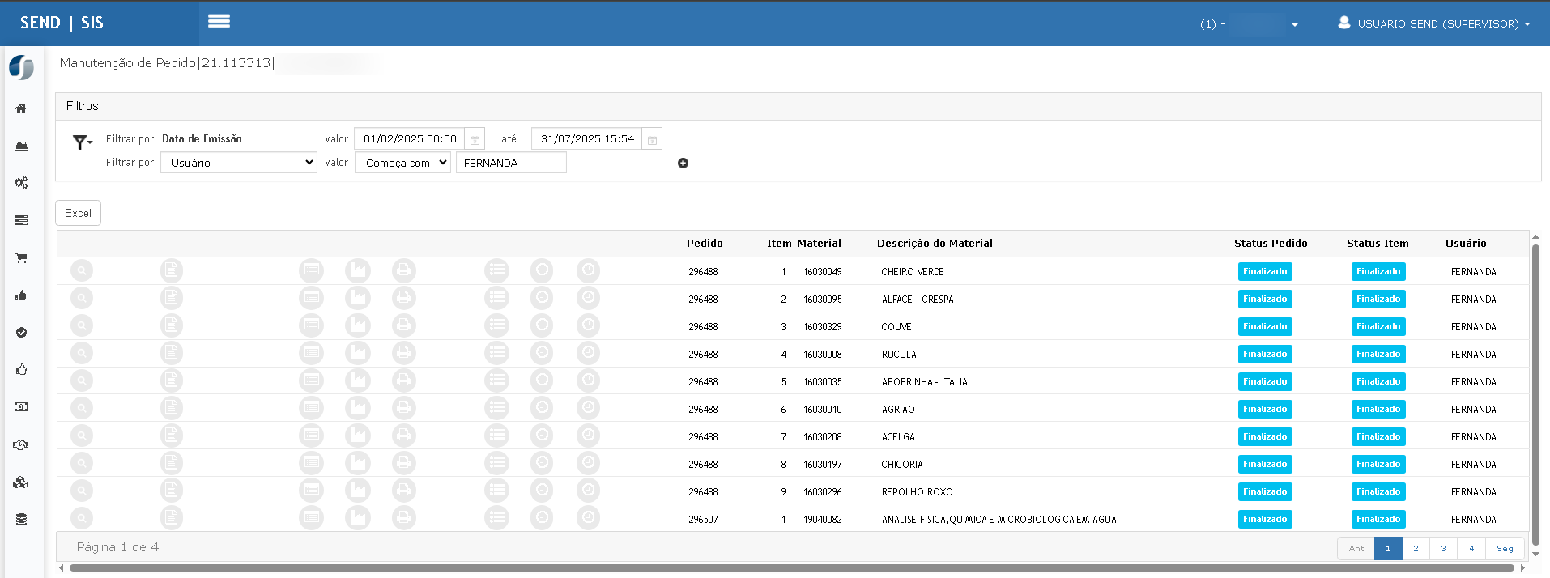Open the area chart sidebar icon
Screen dimensions: 1550x578
pyautogui.click(x=21, y=146)
